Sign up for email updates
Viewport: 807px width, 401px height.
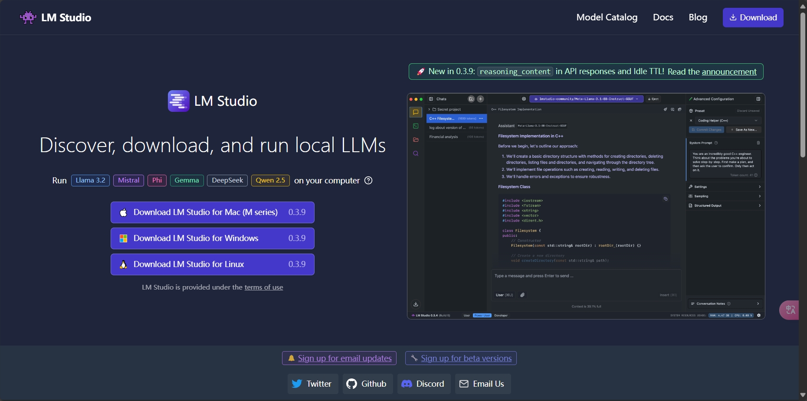pos(339,358)
